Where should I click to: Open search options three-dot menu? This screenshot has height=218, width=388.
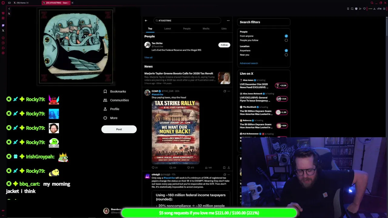[x=228, y=21]
